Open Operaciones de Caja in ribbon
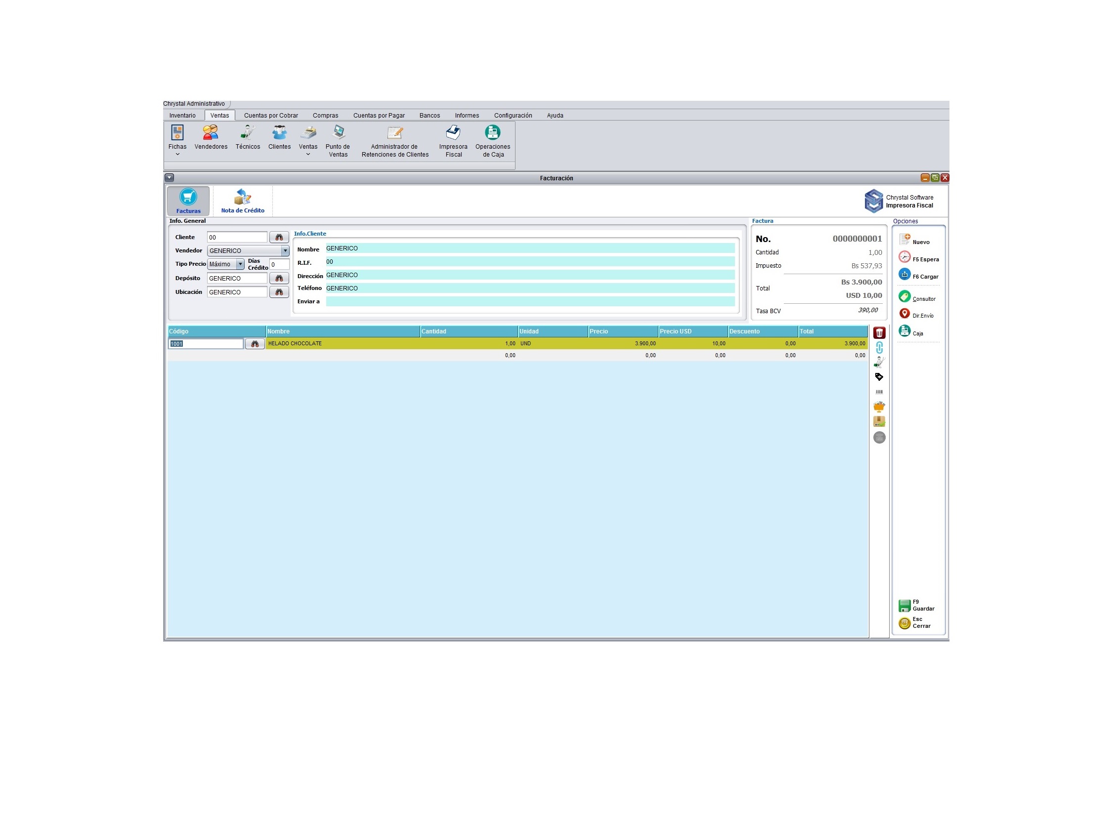The width and height of the screenshot is (1118, 820). click(492, 140)
